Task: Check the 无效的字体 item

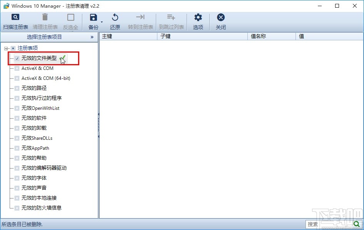Action: [x=17, y=178]
